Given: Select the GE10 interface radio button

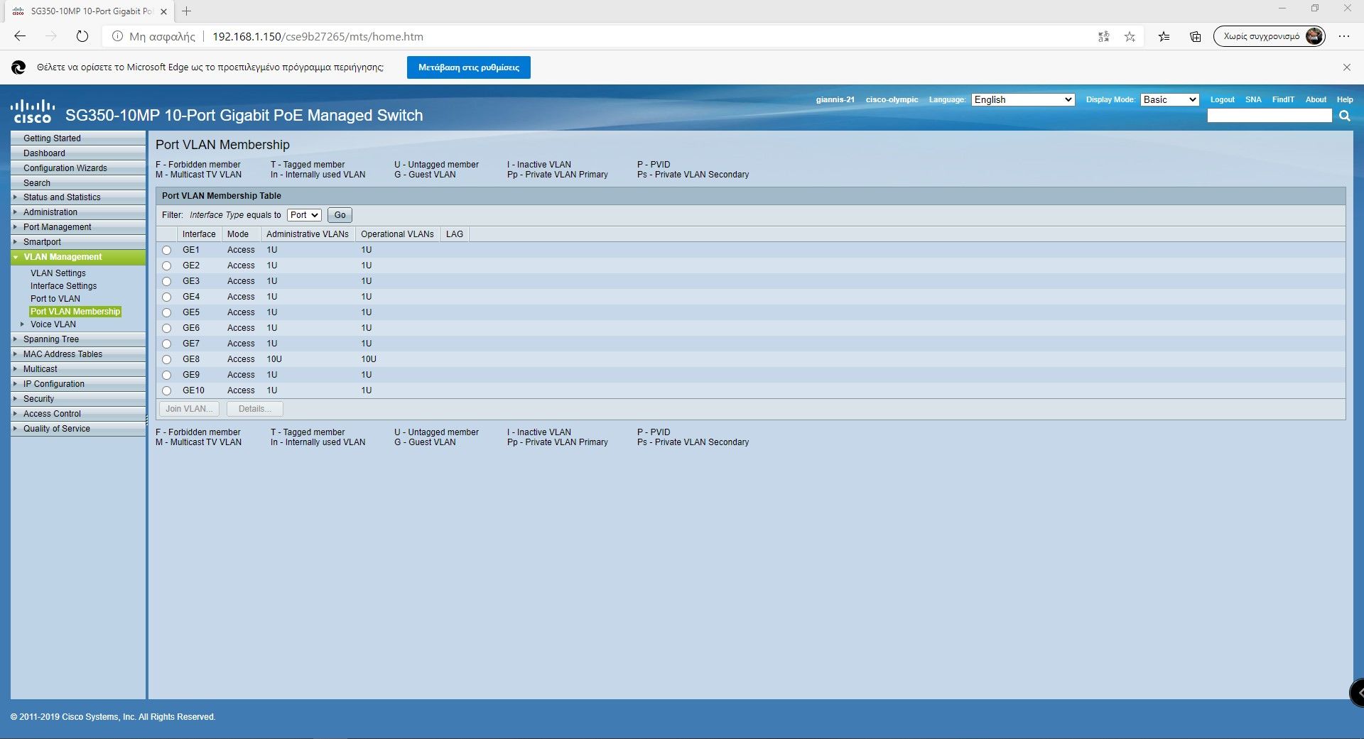Looking at the screenshot, I should coord(167,390).
